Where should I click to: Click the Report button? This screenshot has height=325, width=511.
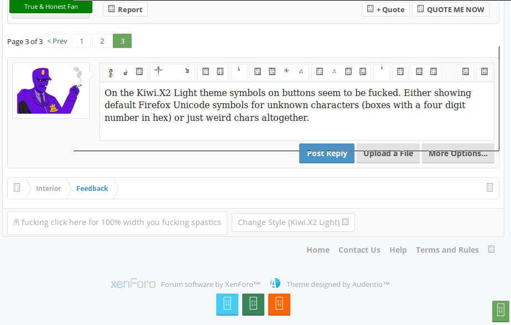click(x=125, y=9)
